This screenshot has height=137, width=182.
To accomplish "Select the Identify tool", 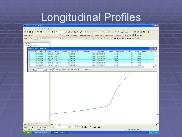I will 128,38.
